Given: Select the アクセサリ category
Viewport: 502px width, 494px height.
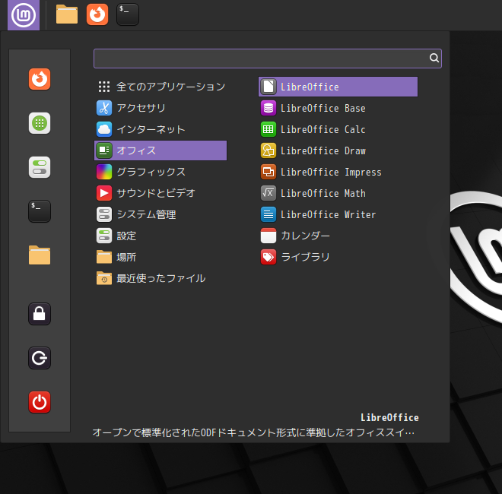Looking at the screenshot, I should pos(160,108).
